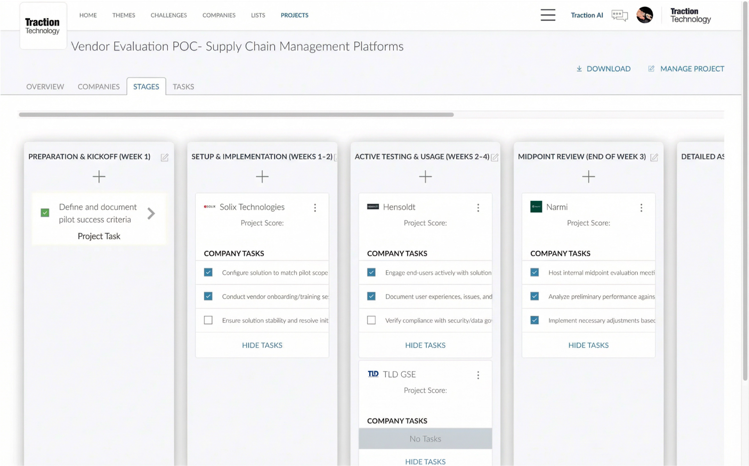The width and height of the screenshot is (749, 466).
Task: Click the horizontal stages scrollbar thumb
Action: pos(236,114)
